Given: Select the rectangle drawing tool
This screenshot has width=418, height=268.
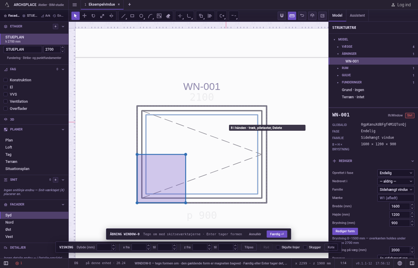Looking at the screenshot, I should pos(132,16).
